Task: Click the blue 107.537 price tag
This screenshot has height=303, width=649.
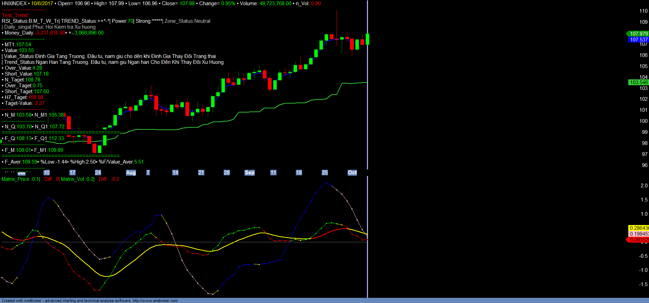Action: pos(638,40)
